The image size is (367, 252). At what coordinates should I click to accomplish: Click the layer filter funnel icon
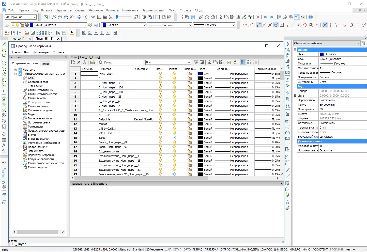(196, 62)
